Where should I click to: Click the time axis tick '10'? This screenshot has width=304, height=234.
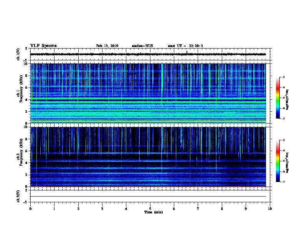(270, 208)
